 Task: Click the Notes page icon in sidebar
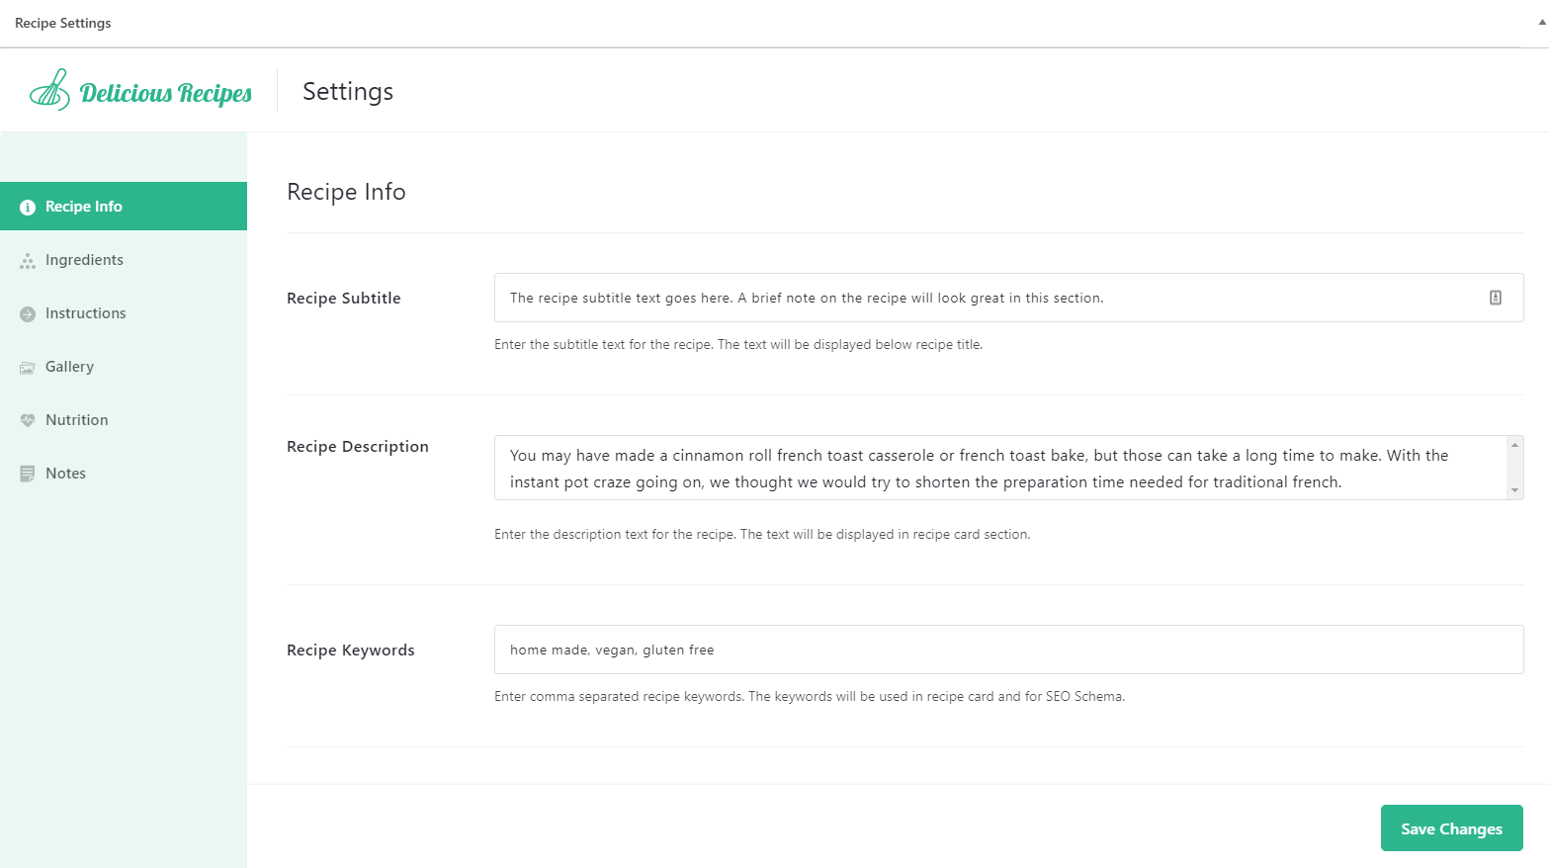28,474
